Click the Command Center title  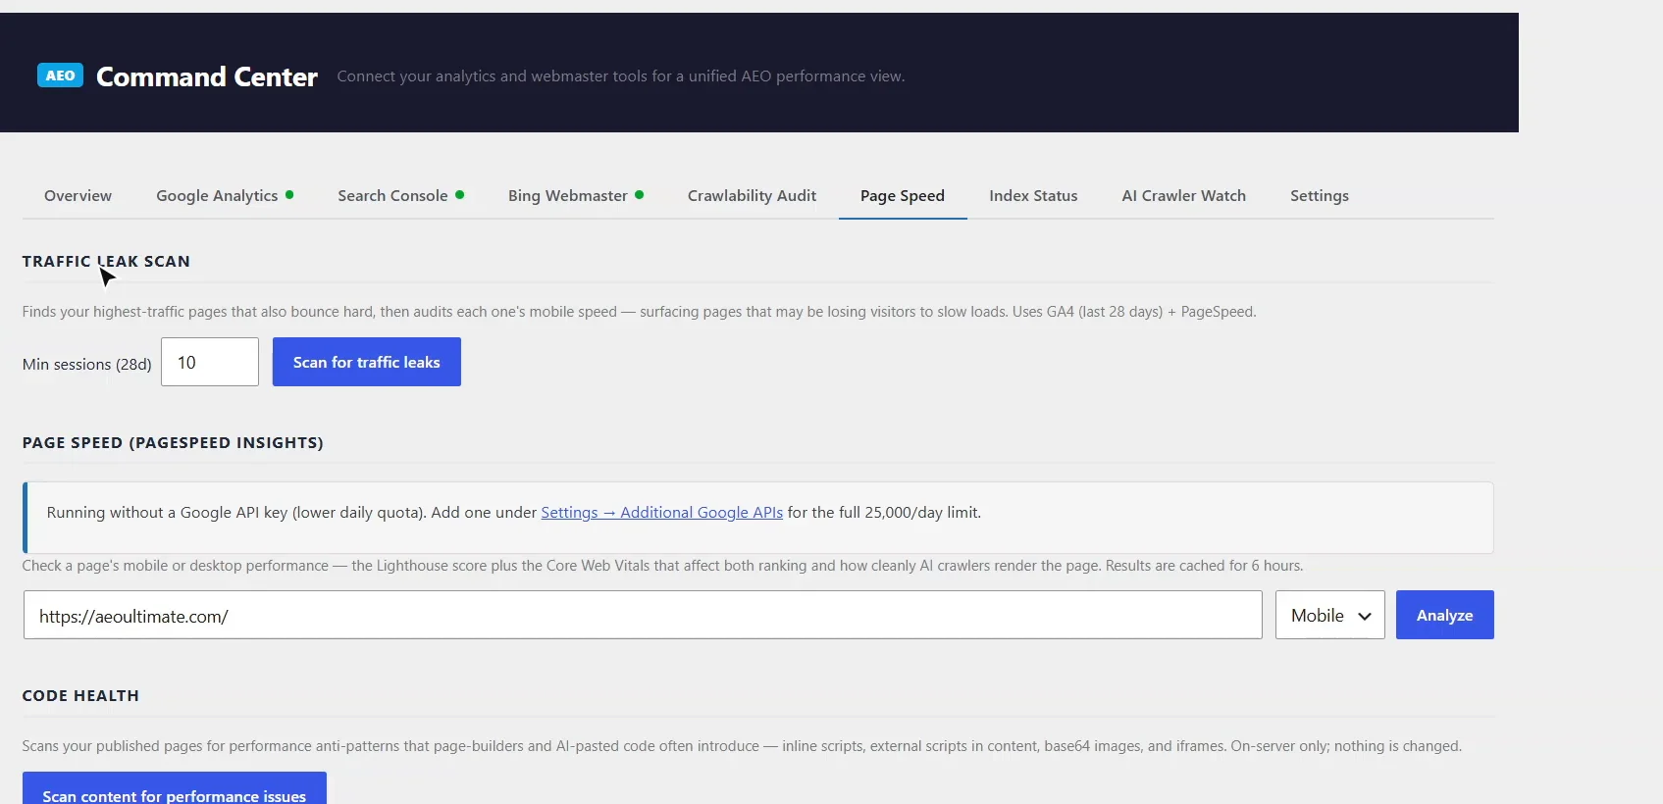point(207,76)
